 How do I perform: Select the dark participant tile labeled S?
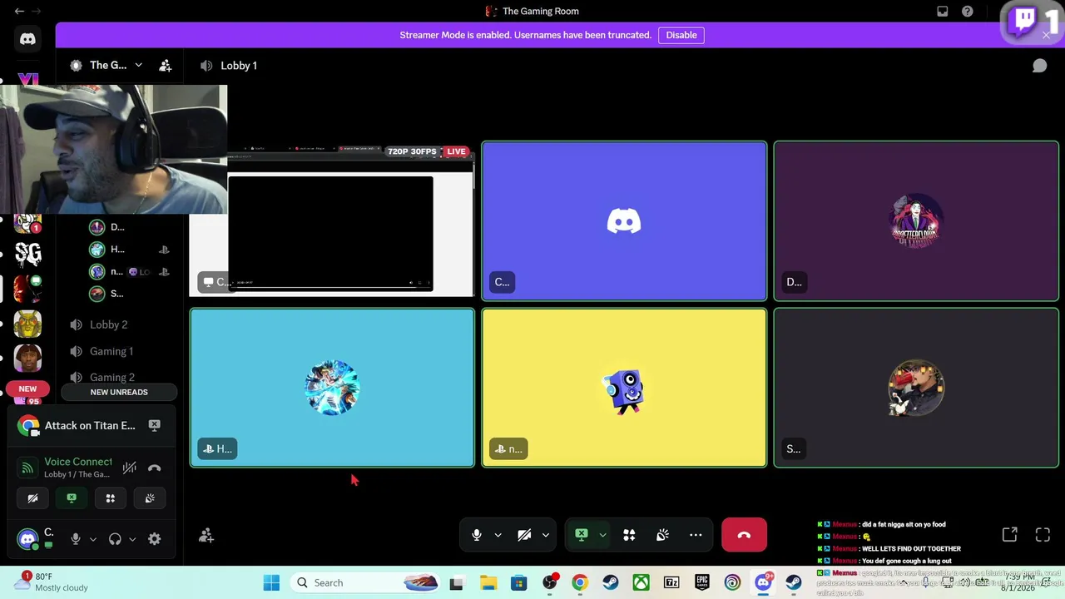click(916, 388)
